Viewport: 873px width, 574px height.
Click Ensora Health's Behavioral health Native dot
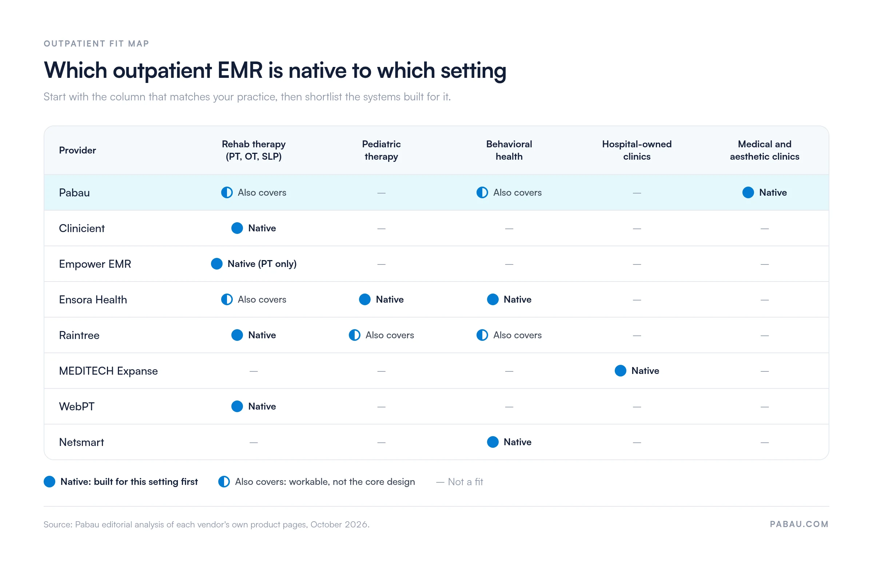pyautogui.click(x=493, y=299)
